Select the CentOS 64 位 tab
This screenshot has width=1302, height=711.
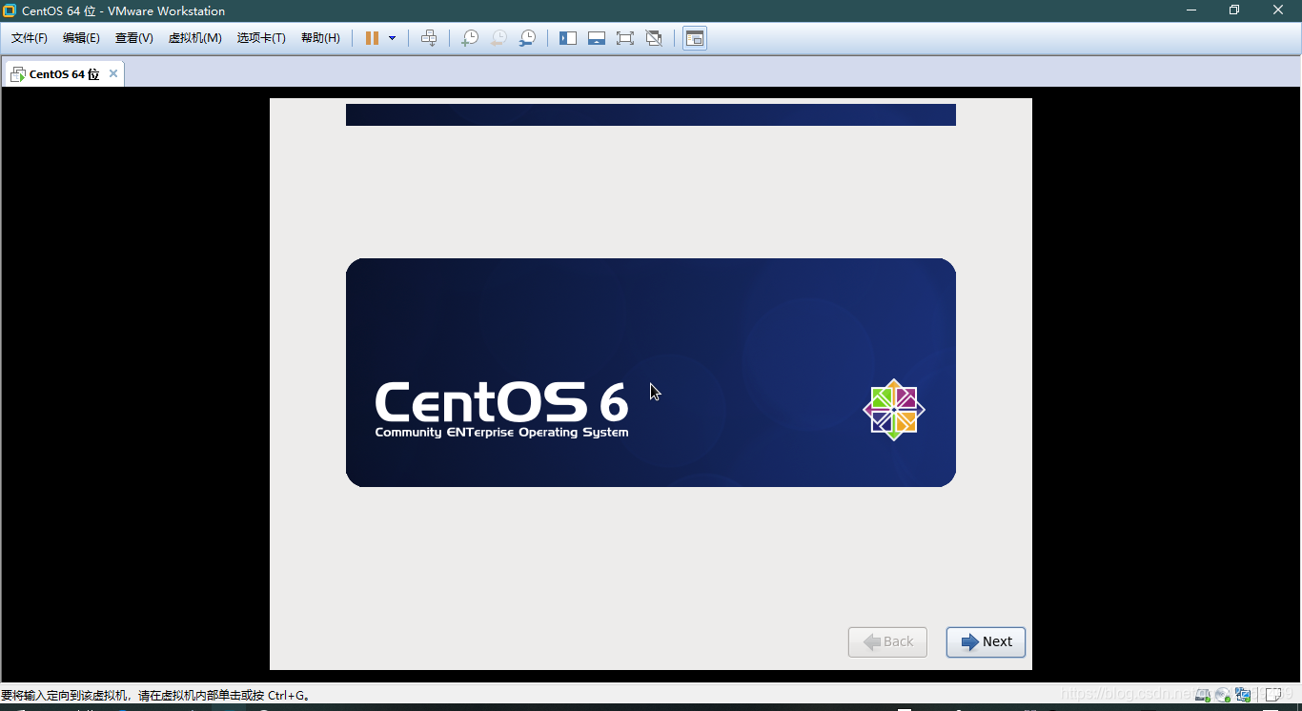(x=63, y=74)
